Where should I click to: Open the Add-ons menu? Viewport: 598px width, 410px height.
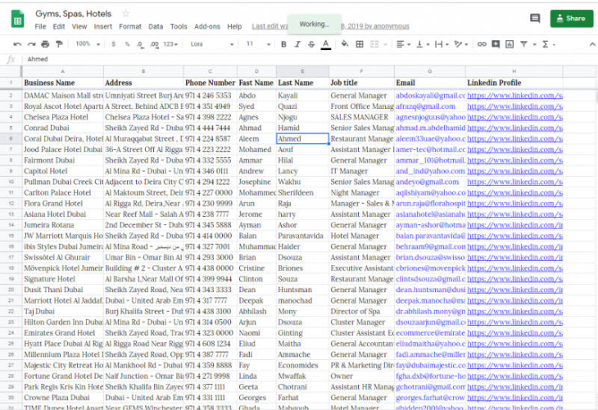[x=206, y=26]
